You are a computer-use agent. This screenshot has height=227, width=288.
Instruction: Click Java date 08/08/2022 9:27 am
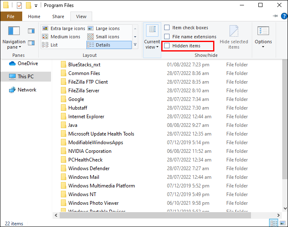click(x=188, y=125)
